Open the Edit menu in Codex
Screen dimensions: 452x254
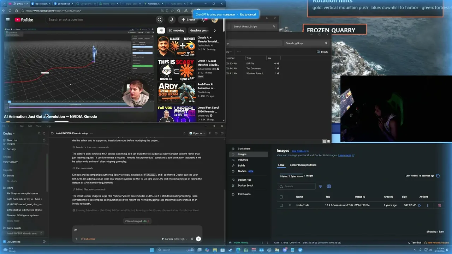[x=30, y=126]
